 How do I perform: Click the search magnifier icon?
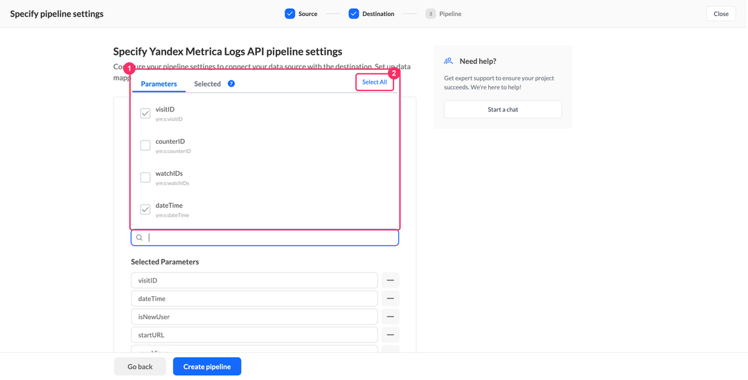click(x=139, y=237)
